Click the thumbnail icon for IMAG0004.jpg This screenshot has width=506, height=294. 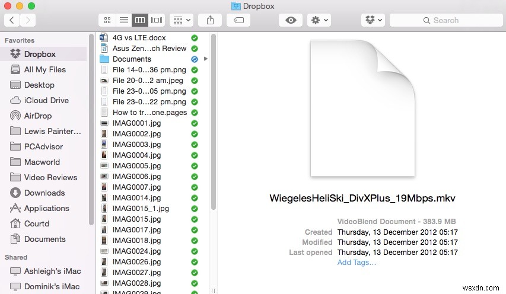(104, 155)
